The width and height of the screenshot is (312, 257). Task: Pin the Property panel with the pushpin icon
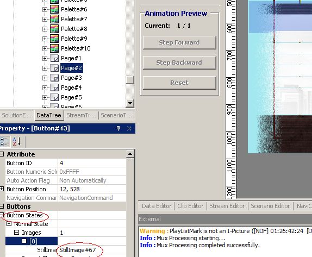pyautogui.click(x=118, y=128)
